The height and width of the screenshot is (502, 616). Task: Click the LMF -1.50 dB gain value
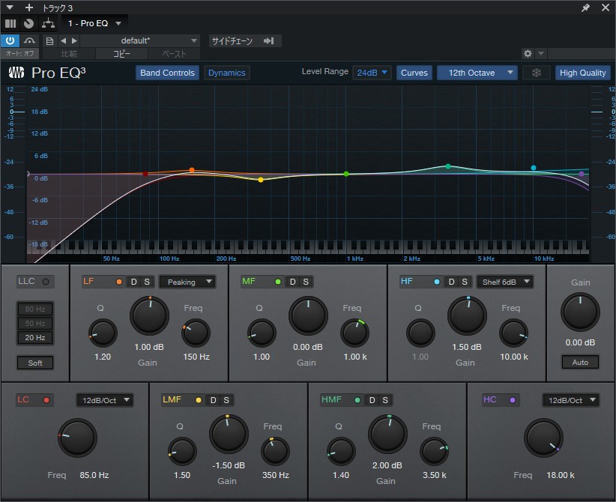coord(229,465)
